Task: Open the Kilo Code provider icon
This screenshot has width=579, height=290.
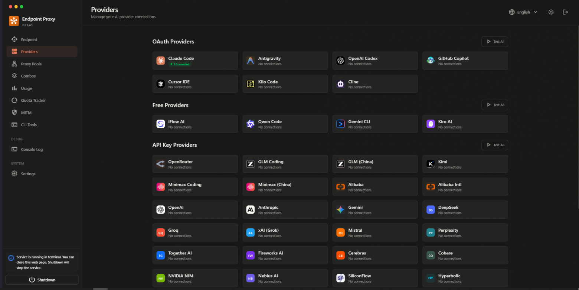Action: point(251,84)
